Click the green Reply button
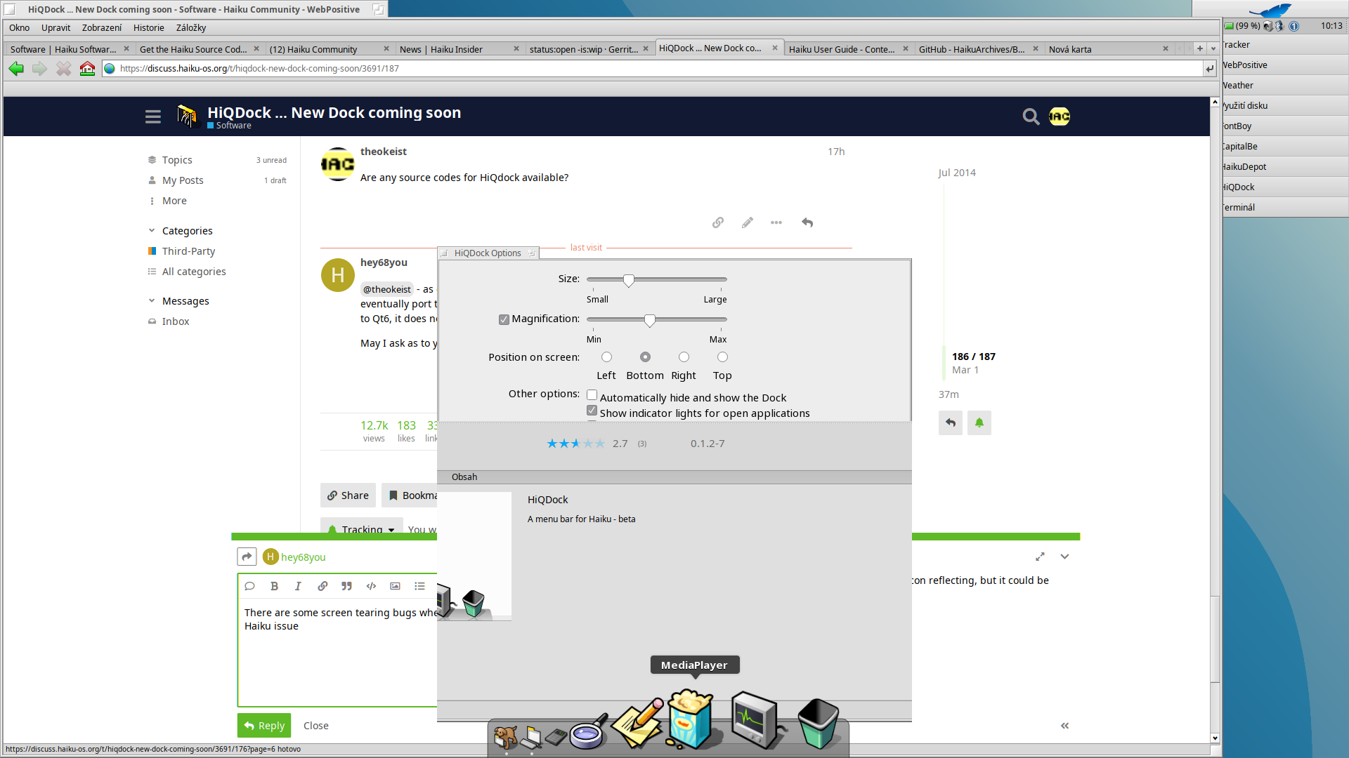 point(264,726)
